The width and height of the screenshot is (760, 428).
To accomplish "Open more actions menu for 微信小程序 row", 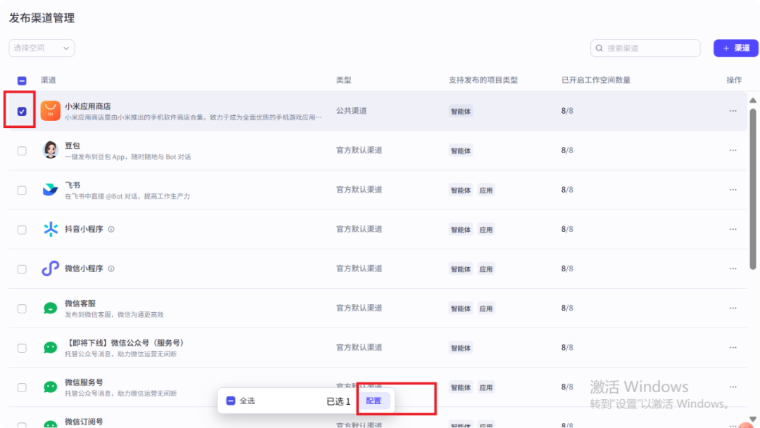I will [733, 268].
